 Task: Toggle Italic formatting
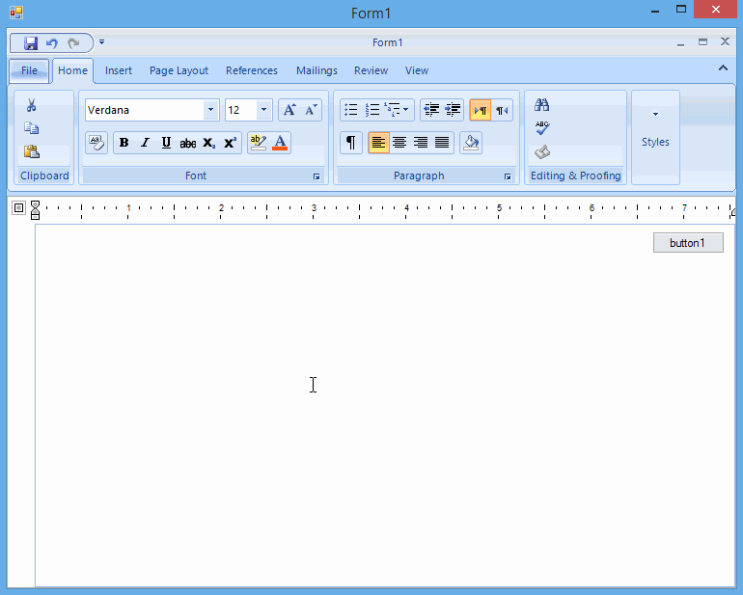pos(145,143)
